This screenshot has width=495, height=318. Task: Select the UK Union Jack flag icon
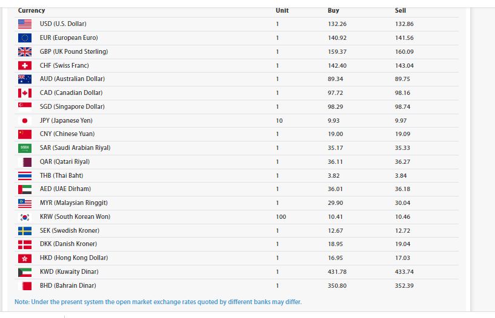tap(25, 51)
